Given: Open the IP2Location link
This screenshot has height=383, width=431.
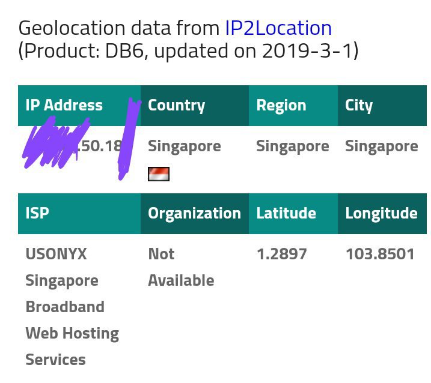Looking at the screenshot, I should click(x=278, y=28).
